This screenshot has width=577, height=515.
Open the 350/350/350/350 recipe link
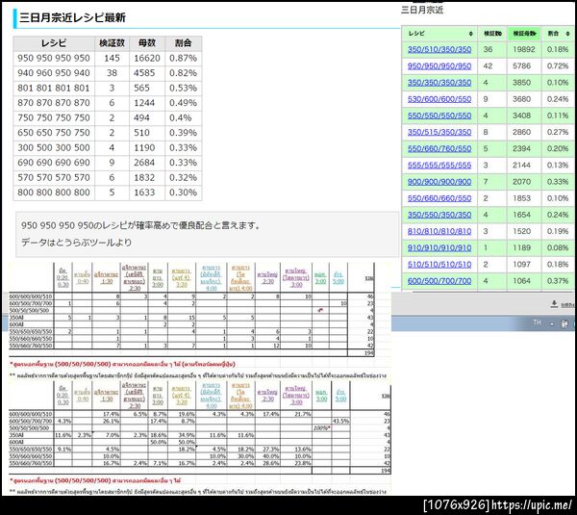point(439,83)
